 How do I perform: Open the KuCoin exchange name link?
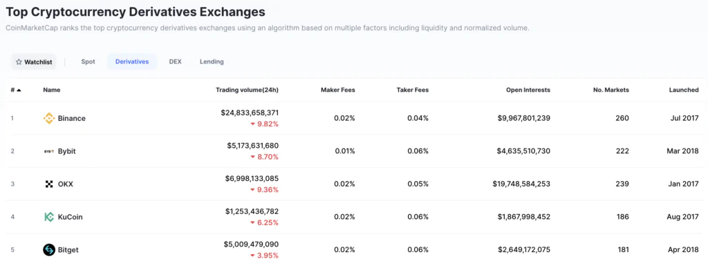[70, 217]
